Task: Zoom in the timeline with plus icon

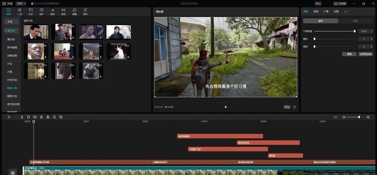Action: pyautogui.click(x=368, y=117)
